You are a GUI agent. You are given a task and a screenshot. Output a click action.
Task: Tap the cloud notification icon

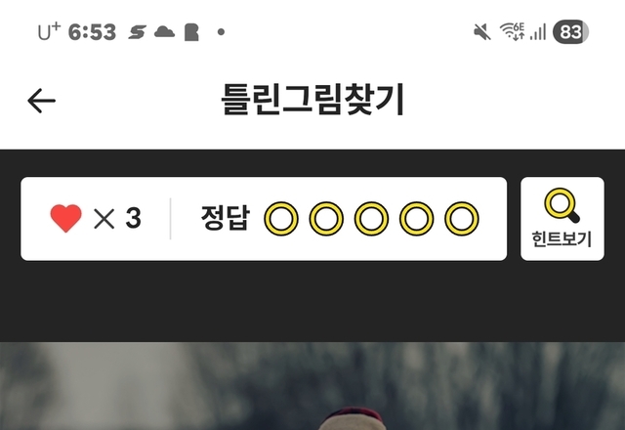click(164, 31)
